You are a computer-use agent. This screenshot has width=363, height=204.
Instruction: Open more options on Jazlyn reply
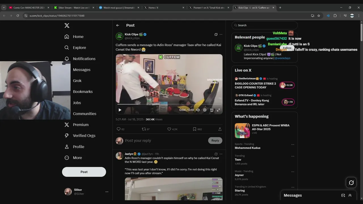tap(221, 154)
